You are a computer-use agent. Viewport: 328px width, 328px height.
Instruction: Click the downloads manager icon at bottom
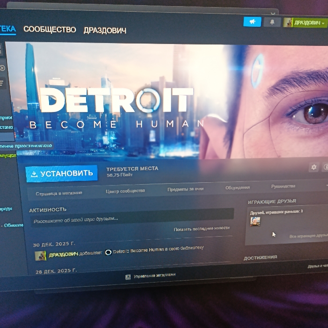coord(128,277)
